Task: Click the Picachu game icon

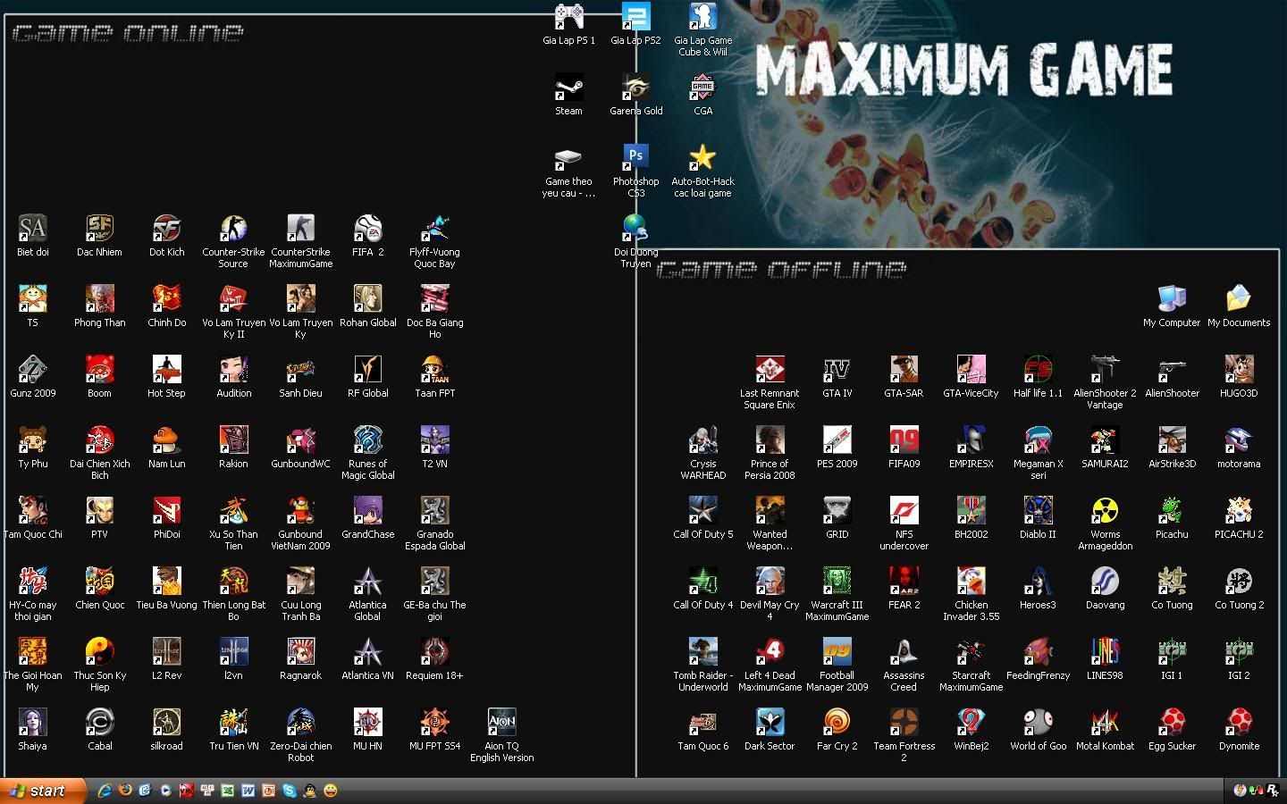Action: coord(1172,511)
